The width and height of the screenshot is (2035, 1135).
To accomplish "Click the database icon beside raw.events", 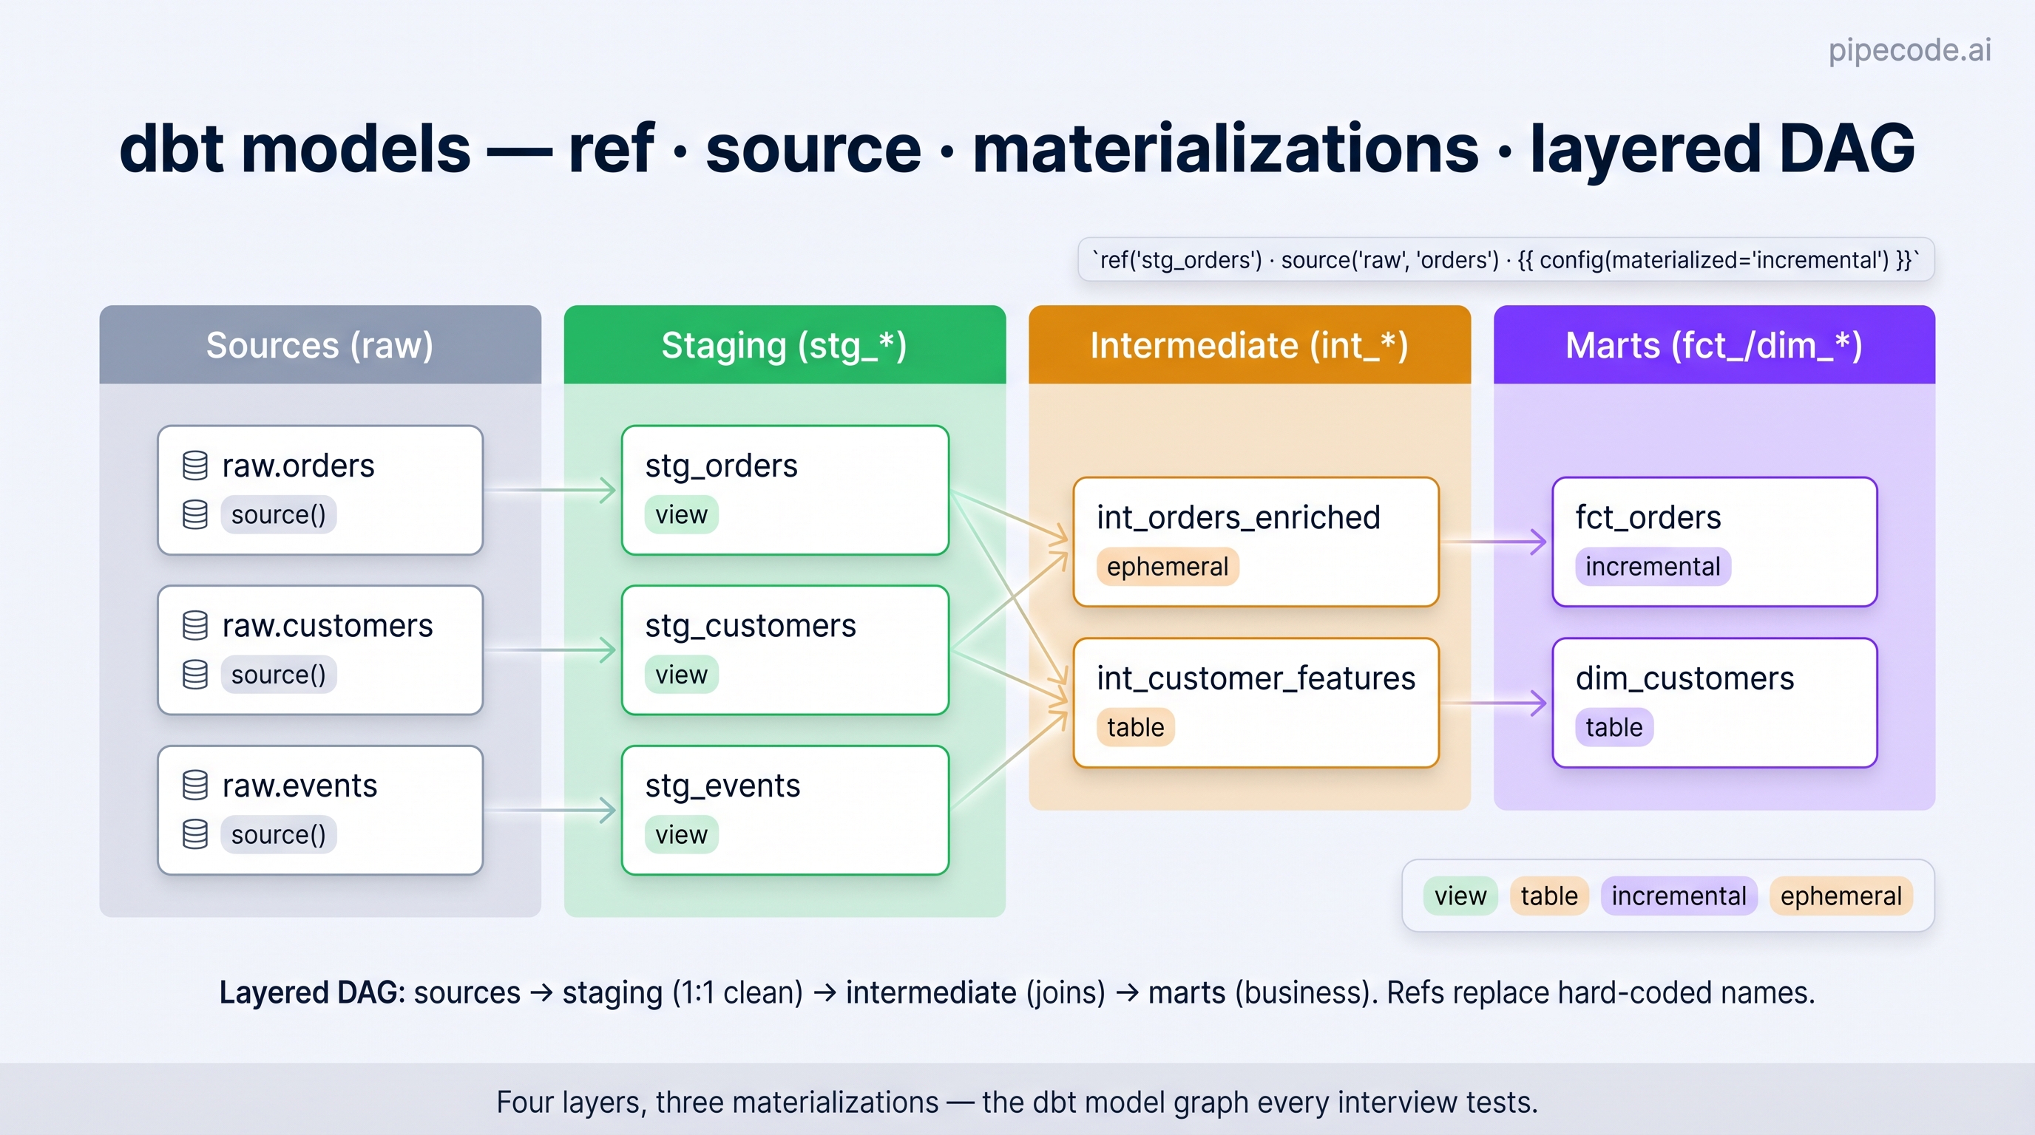I will pos(195,785).
